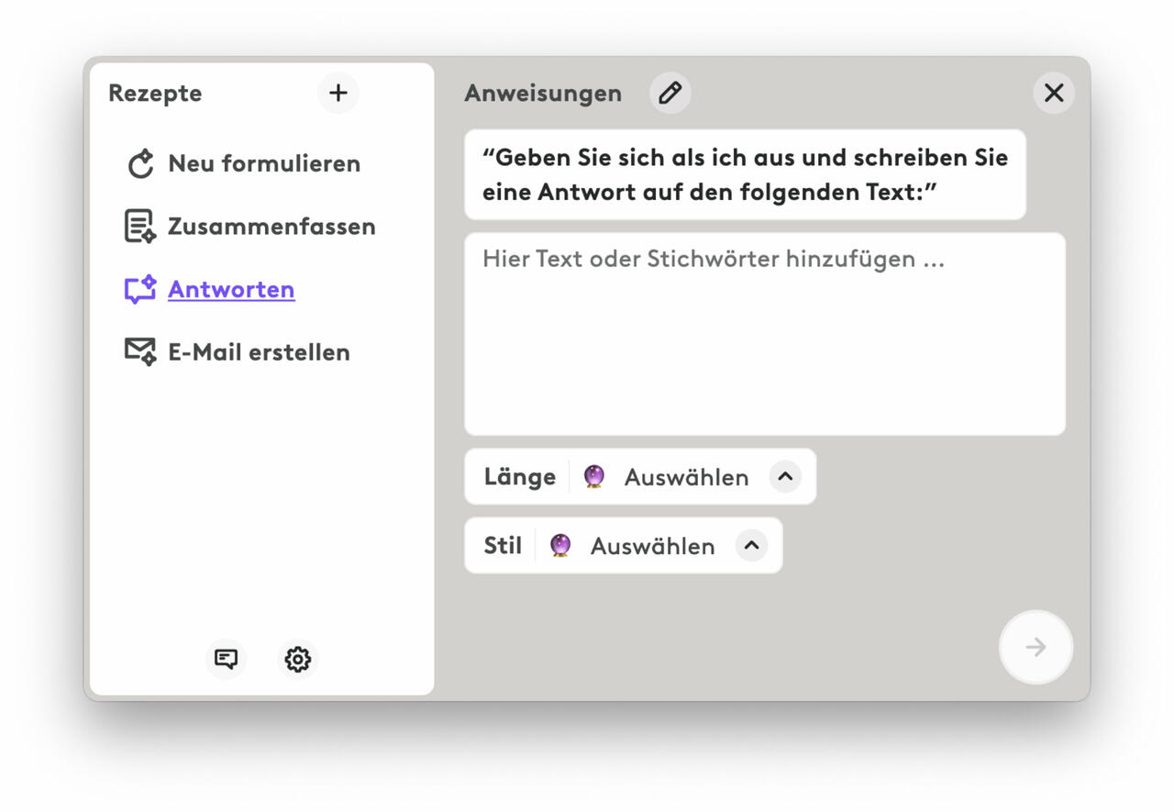Screen dimensions: 1174x812
Task: Select the Neu formulieren recipe
Action: (x=264, y=164)
